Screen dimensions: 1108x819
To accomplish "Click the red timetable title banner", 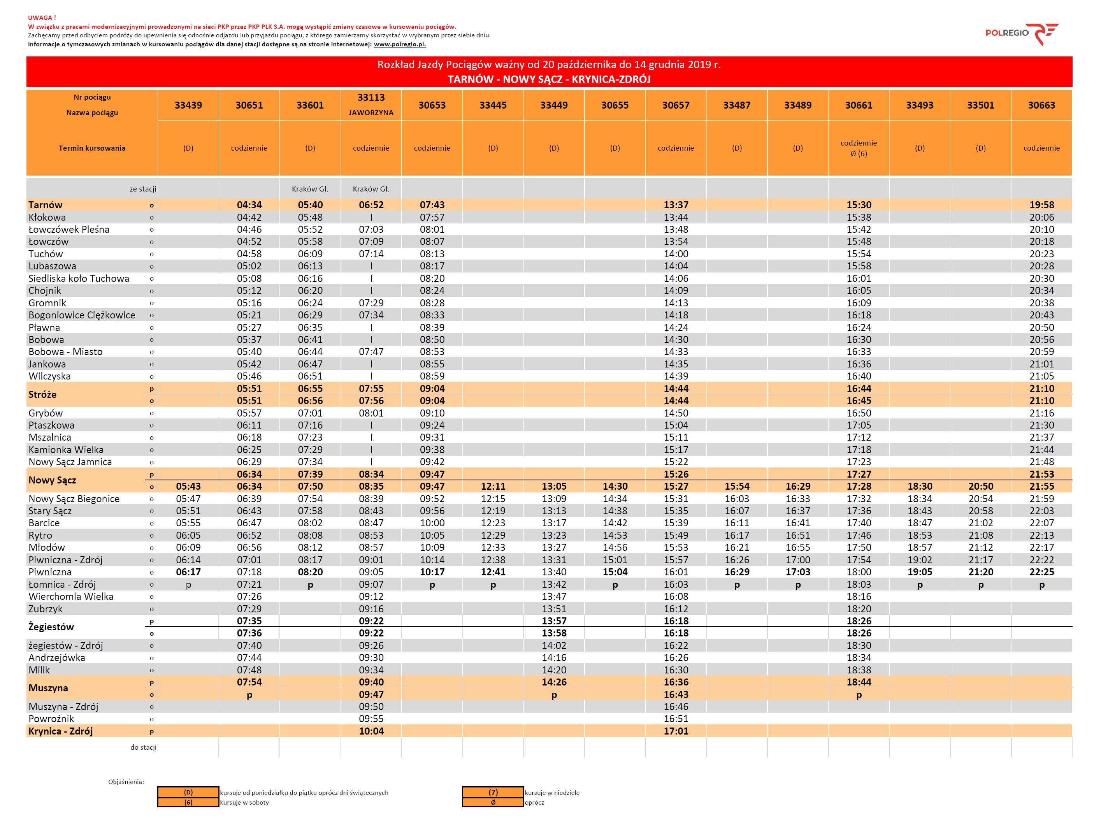I will [x=548, y=72].
